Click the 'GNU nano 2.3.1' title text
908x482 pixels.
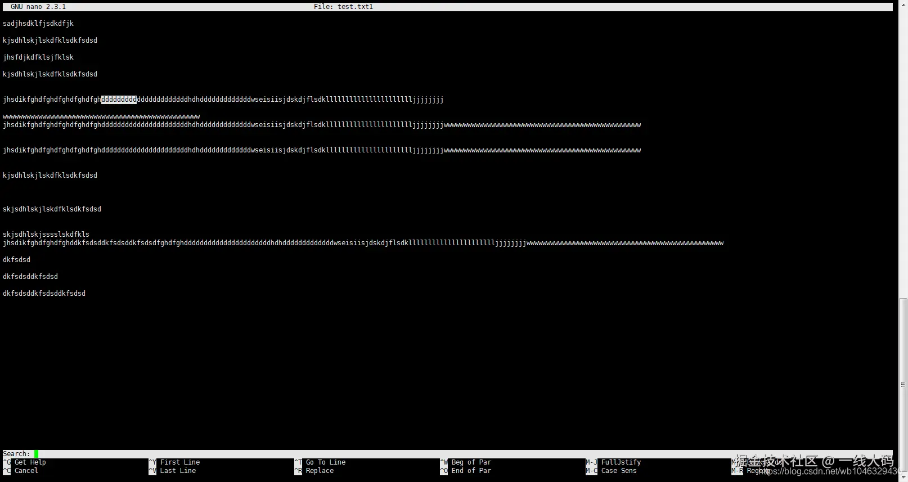[38, 7]
